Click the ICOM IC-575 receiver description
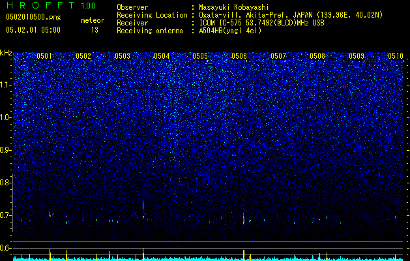Image resolution: width=410 pixels, height=261 pixels. pos(261,23)
